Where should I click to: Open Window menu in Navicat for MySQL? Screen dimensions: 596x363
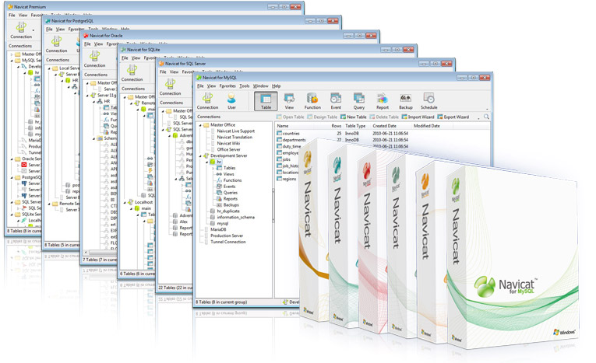(261, 86)
